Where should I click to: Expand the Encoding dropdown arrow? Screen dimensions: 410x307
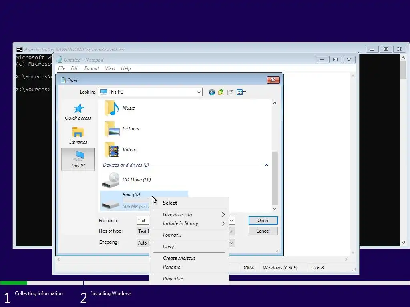point(232,243)
